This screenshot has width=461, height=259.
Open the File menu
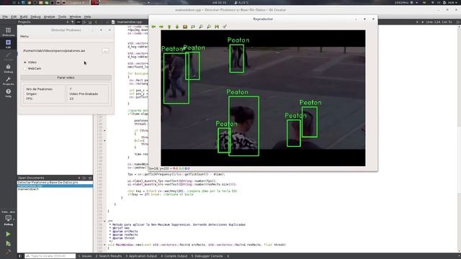click(5, 17)
